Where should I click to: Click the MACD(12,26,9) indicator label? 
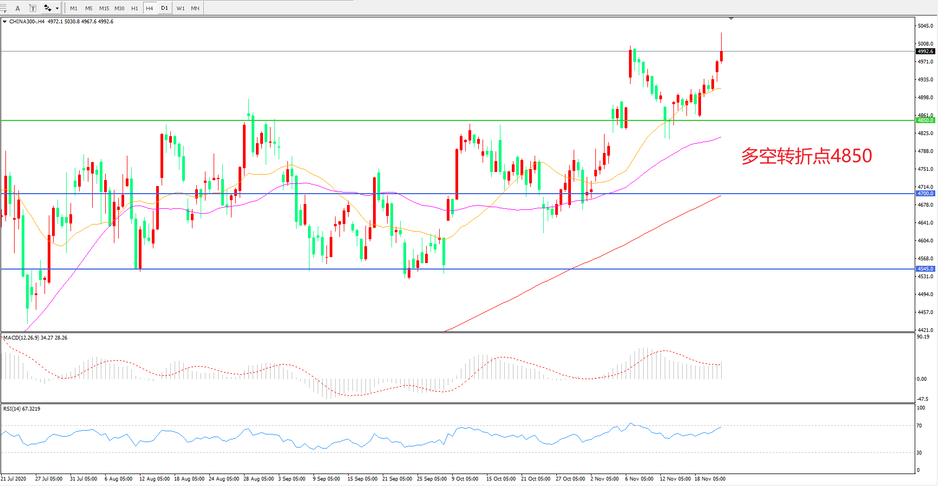[x=35, y=338]
